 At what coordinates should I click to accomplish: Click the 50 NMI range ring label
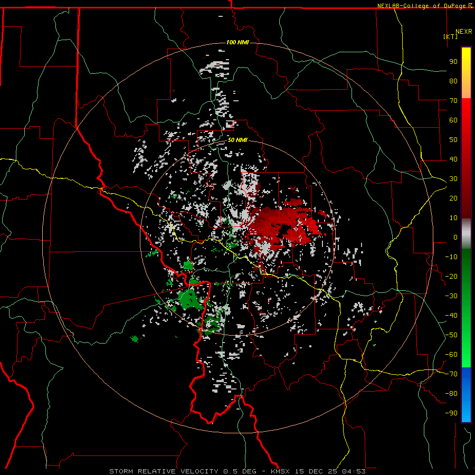point(237,140)
